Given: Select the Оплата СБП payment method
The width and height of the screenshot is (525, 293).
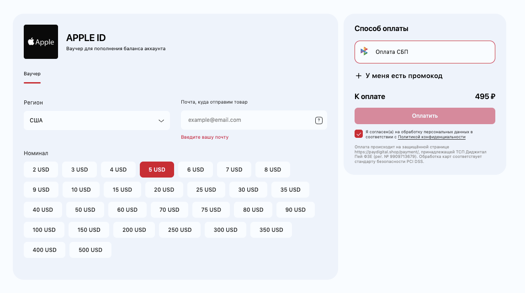Looking at the screenshot, I should [425, 52].
